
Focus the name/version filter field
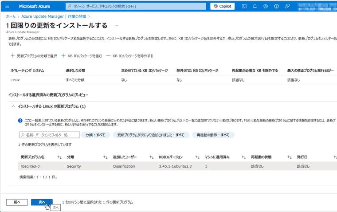tap(50, 135)
